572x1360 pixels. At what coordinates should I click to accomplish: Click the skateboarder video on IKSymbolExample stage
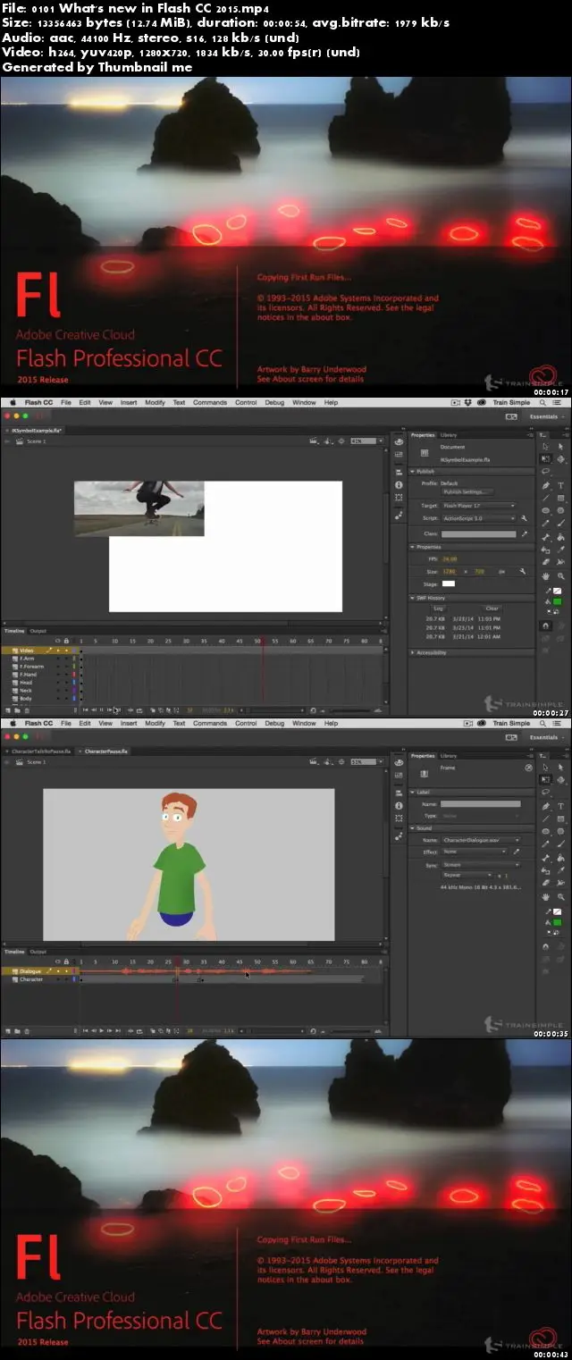[x=139, y=508]
